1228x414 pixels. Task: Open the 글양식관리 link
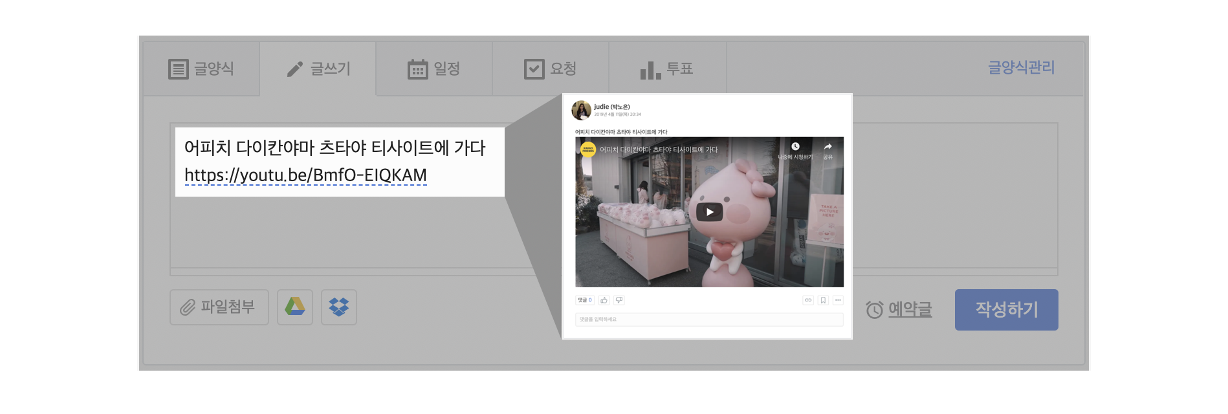click(1021, 67)
